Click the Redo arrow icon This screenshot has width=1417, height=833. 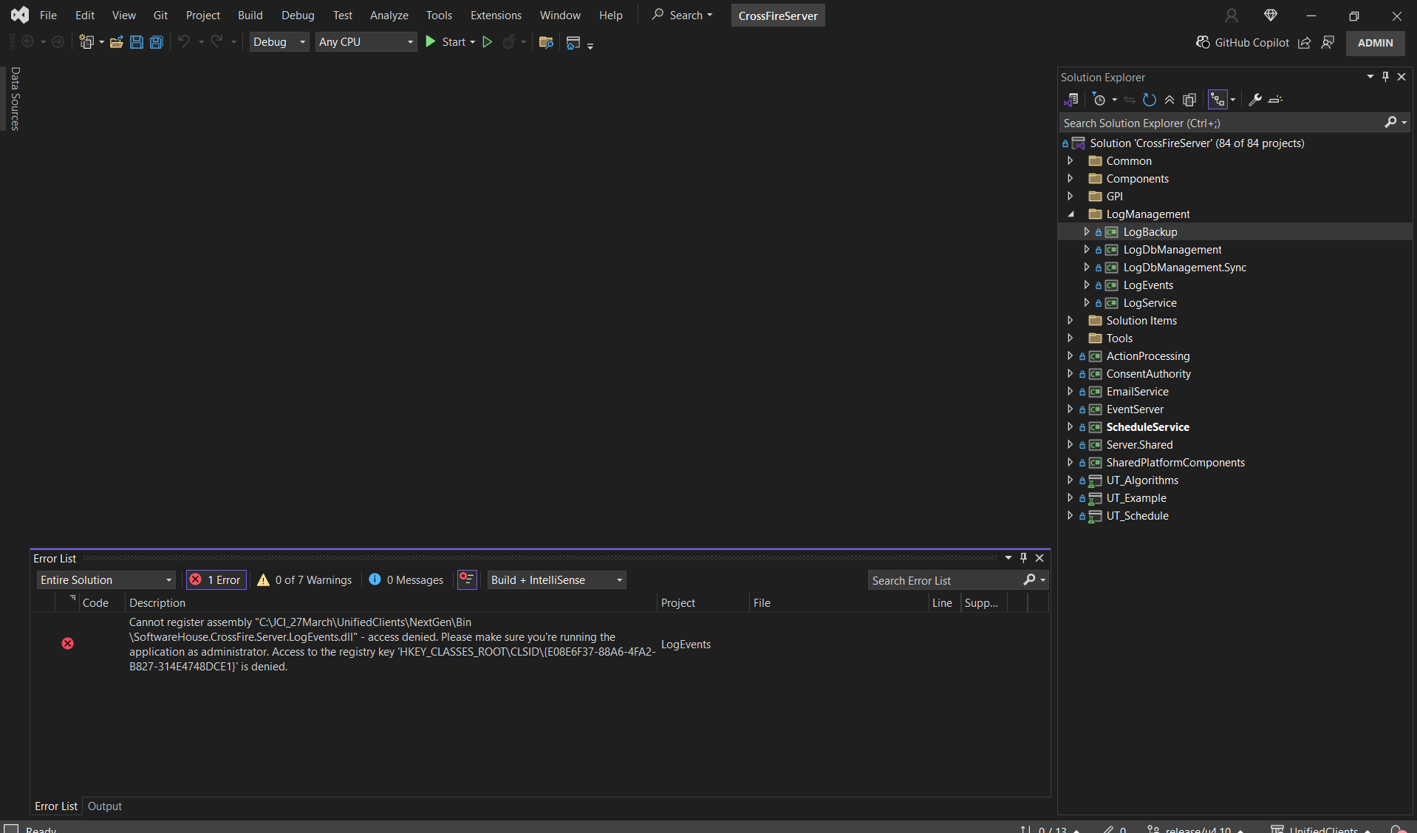(x=216, y=42)
